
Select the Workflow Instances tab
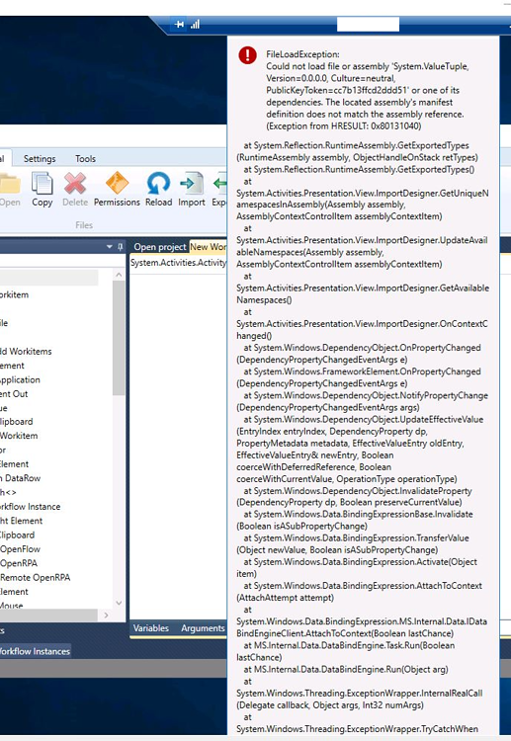(x=35, y=651)
